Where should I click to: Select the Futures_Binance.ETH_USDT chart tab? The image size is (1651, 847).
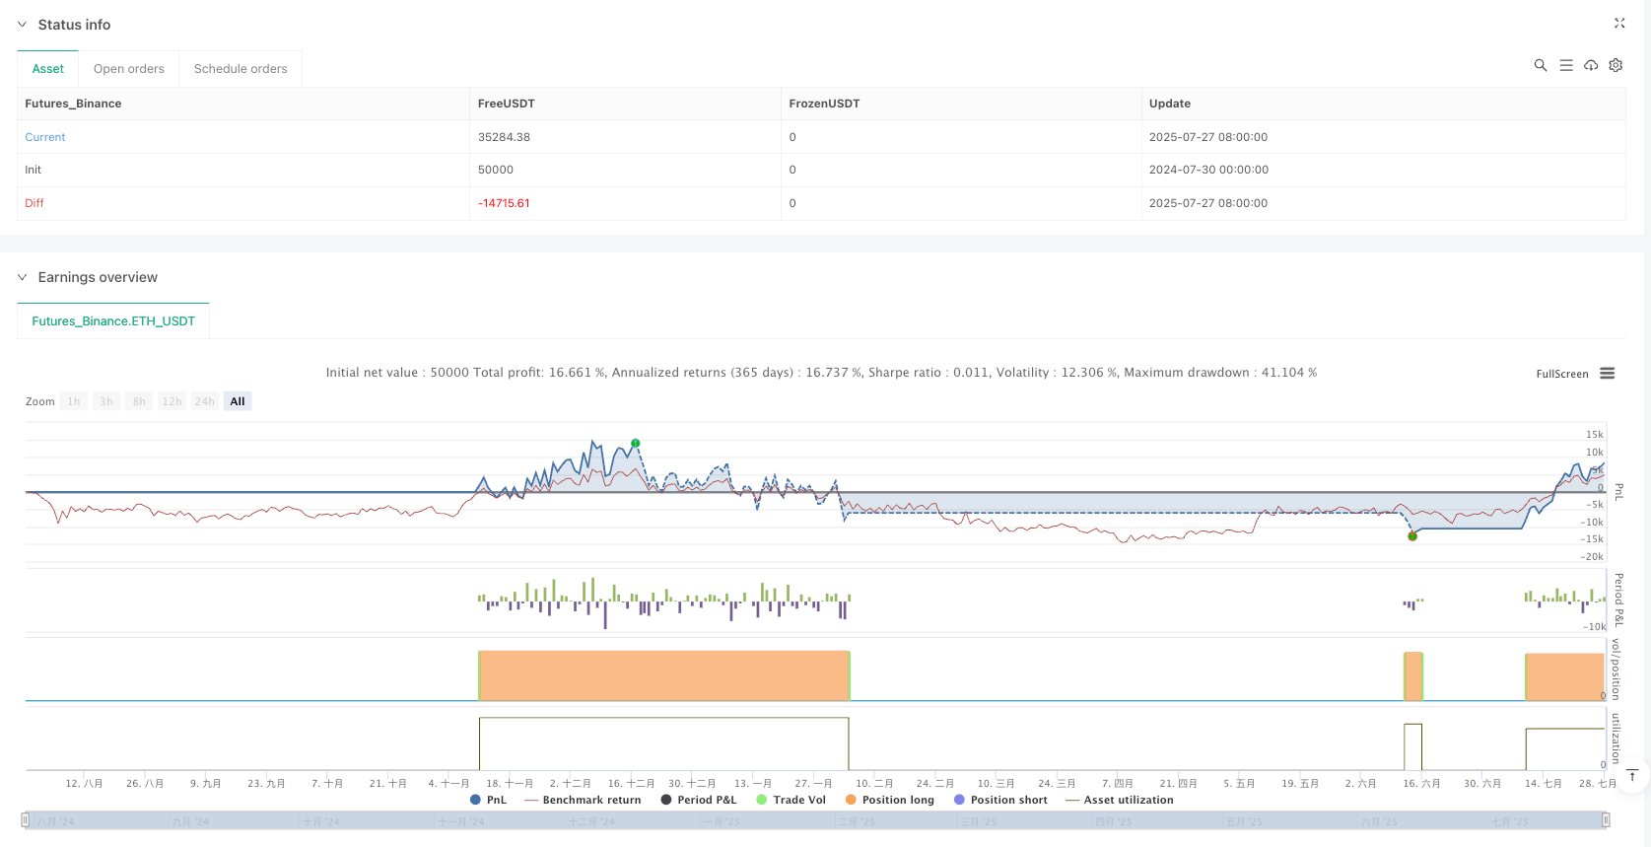coord(113,321)
